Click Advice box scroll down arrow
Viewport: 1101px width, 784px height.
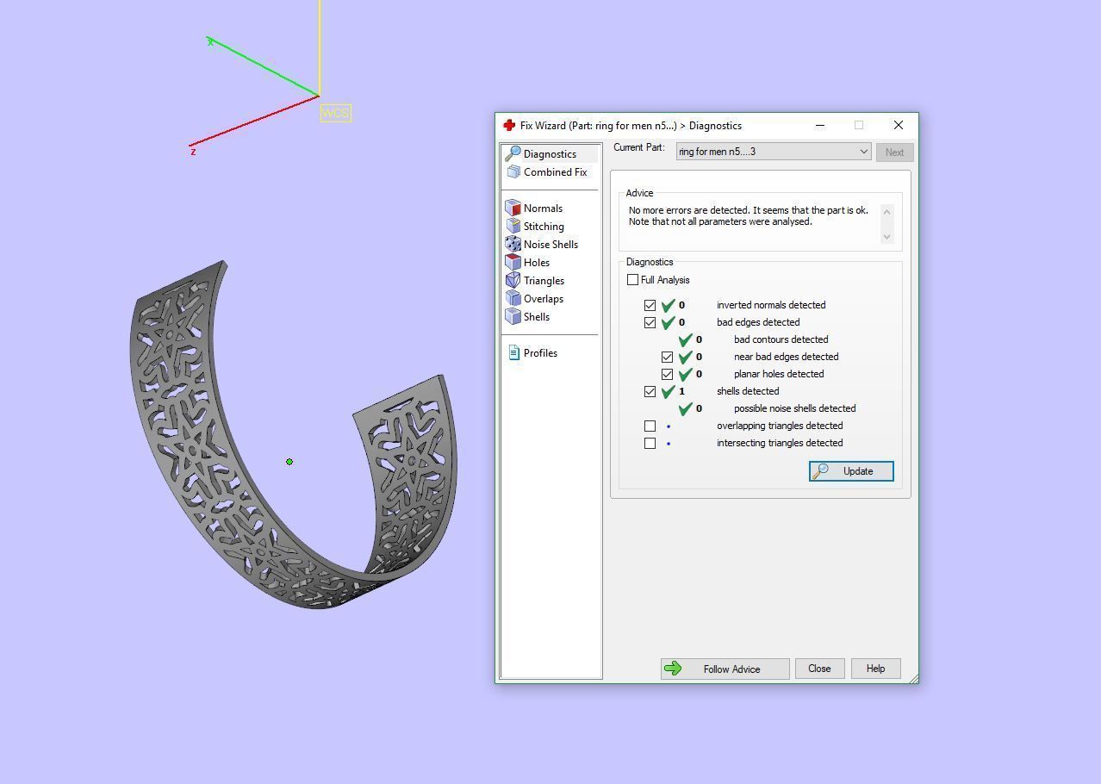coord(886,236)
